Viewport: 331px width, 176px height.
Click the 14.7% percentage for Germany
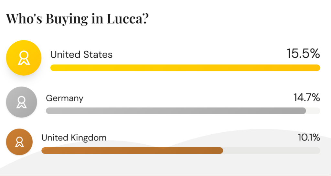pyautogui.click(x=306, y=97)
